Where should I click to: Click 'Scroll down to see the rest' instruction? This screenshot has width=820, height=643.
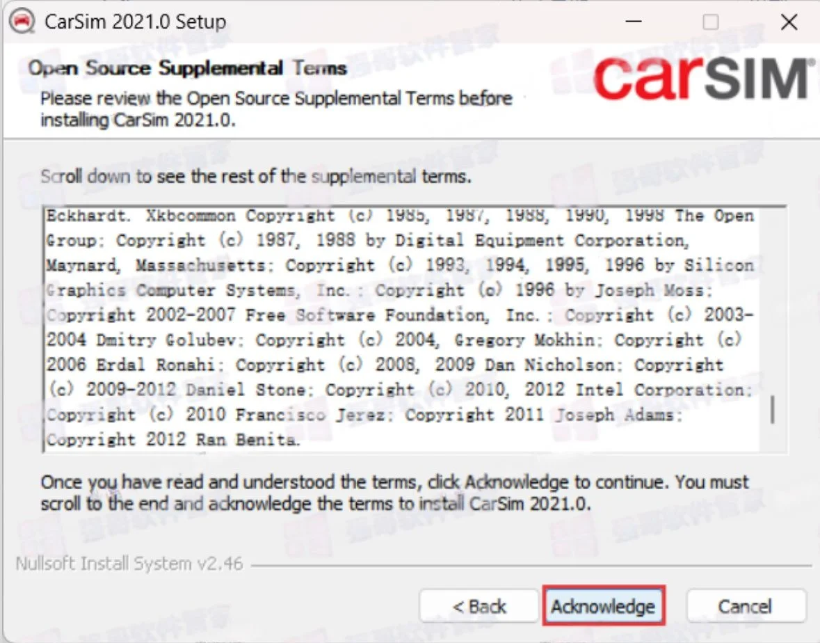point(256,176)
